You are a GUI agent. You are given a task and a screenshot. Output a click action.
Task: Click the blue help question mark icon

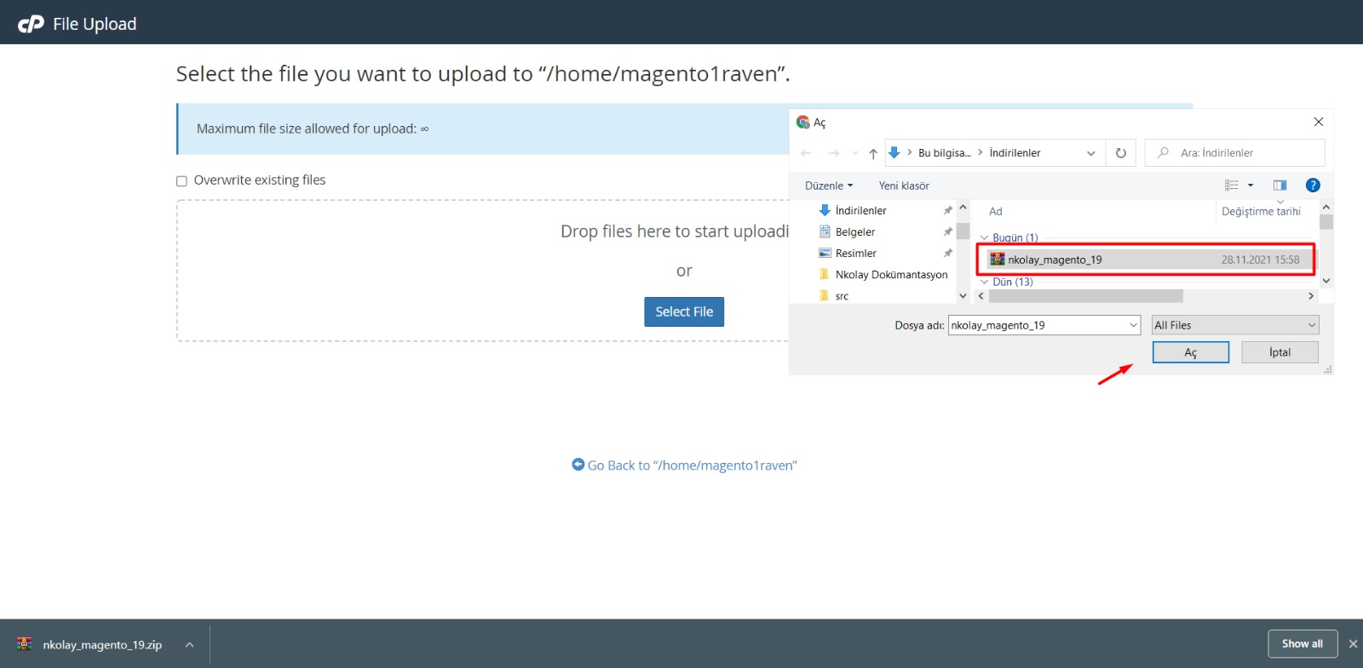(x=1313, y=186)
